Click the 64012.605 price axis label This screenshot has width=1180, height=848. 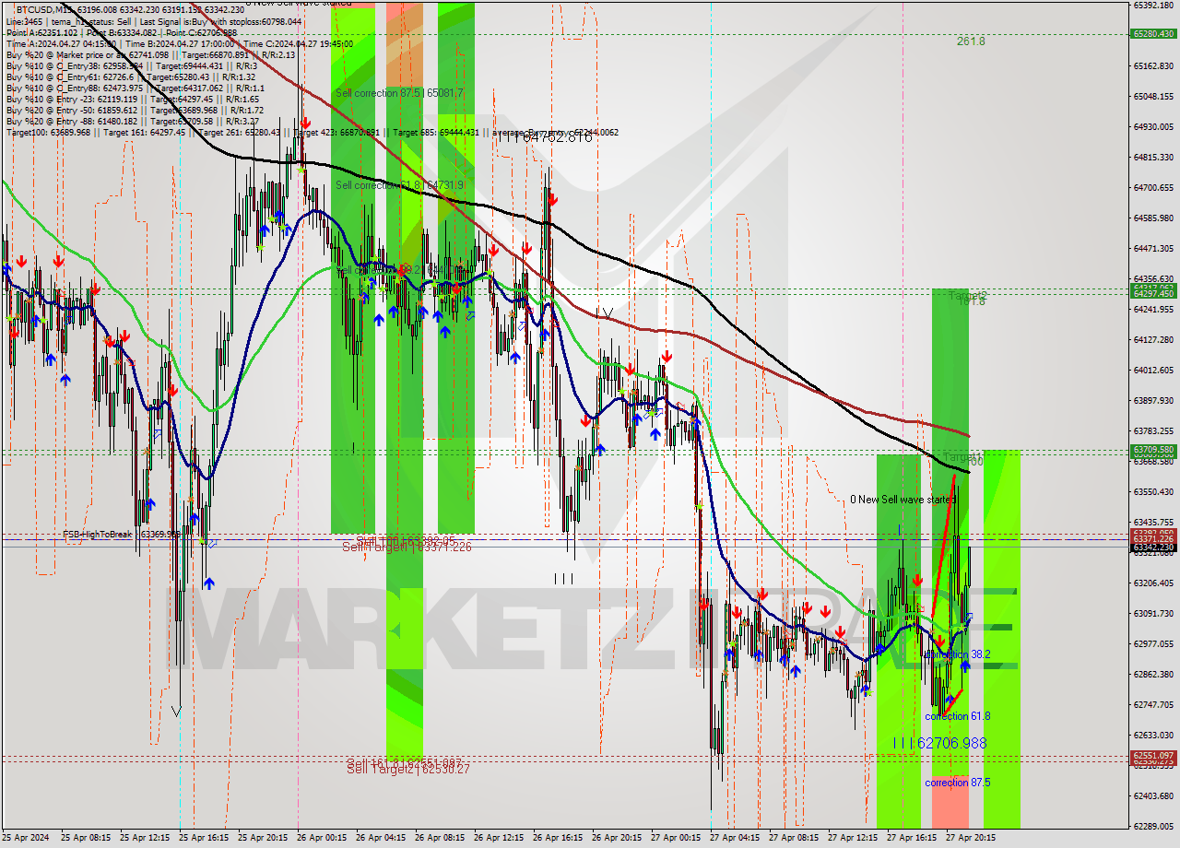1152,370
